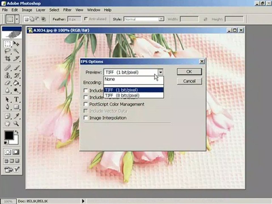This screenshot has width=272, height=204.
Task: Select the Blur tool
Action: pyautogui.click(x=7, y=90)
